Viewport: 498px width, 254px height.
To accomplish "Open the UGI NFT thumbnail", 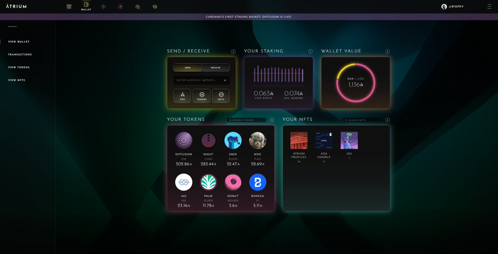I will coord(349,140).
